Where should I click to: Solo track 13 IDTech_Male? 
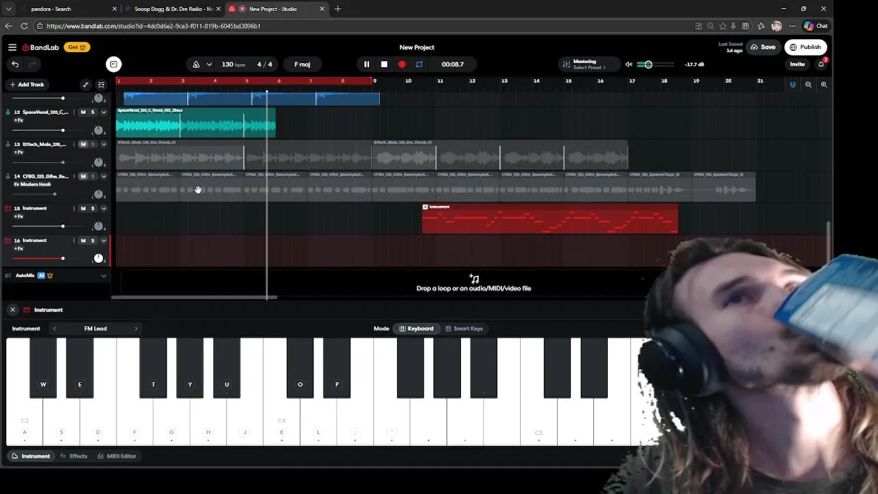[x=93, y=144]
